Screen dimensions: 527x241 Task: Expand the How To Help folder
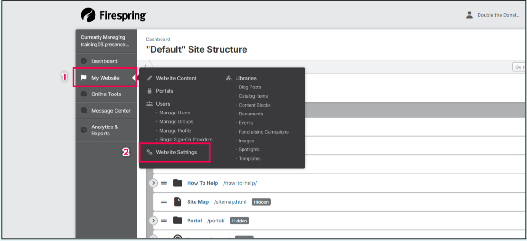click(154, 183)
